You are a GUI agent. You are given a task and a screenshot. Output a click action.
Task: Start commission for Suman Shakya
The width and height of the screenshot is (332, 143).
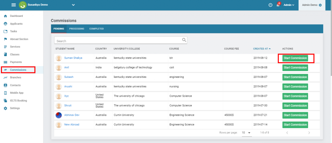(x=295, y=58)
